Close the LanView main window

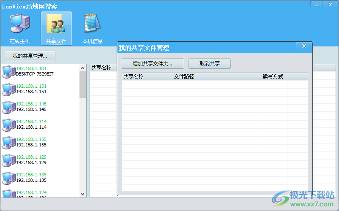(330, 5)
